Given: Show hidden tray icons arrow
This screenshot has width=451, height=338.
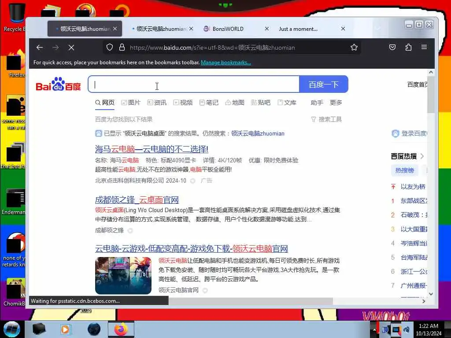Looking at the screenshot, I should (374, 330).
